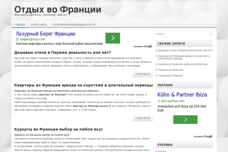Click Реклама от Google label under top ad
Viewport: 228px width, 152px height.
point(143,46)
